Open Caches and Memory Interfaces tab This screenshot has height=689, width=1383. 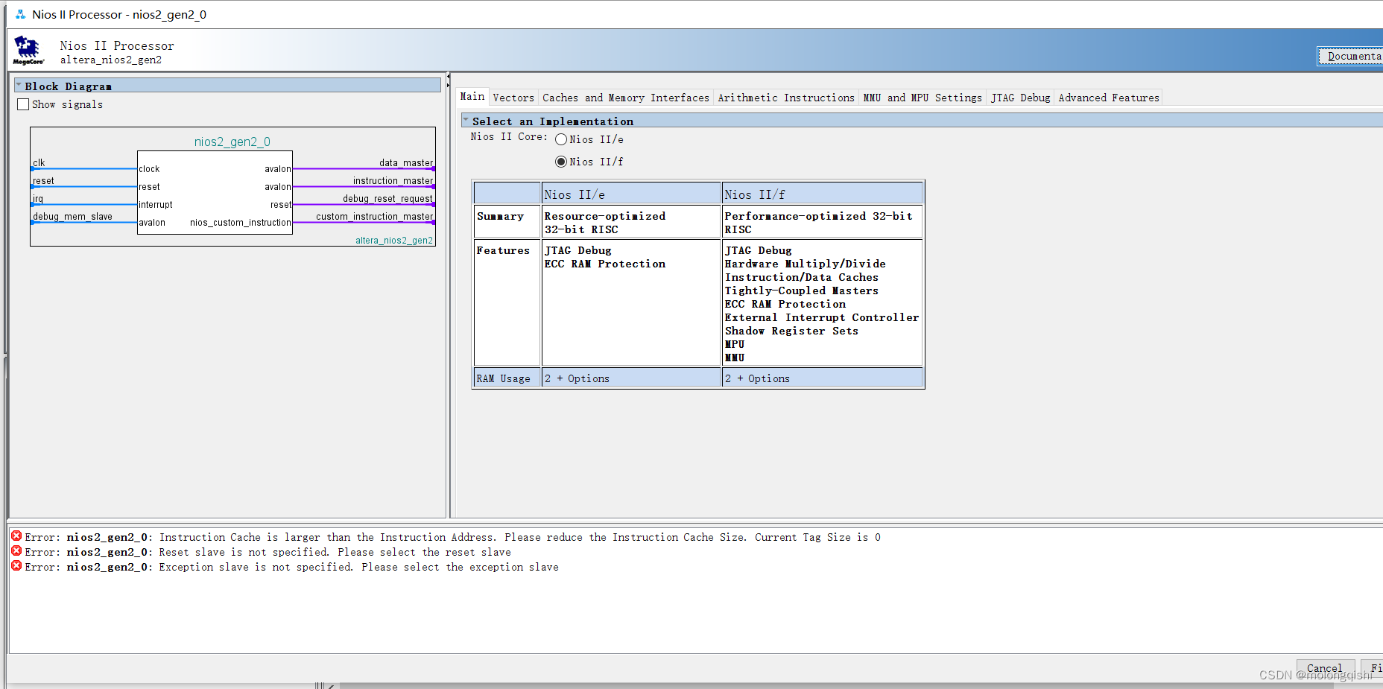pos(626,98)
